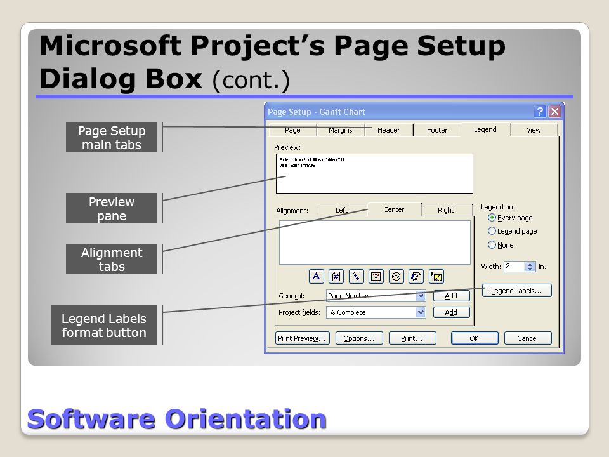This screenshot has width=609, height=457.
Task: Click the Cancel button
Action: tap(527, 338)
